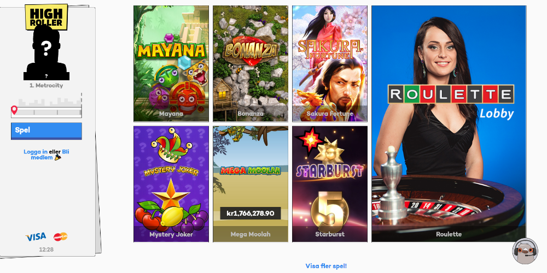
Task: Click the mystery avatar silhouette
Action: (x=46, y=52)
